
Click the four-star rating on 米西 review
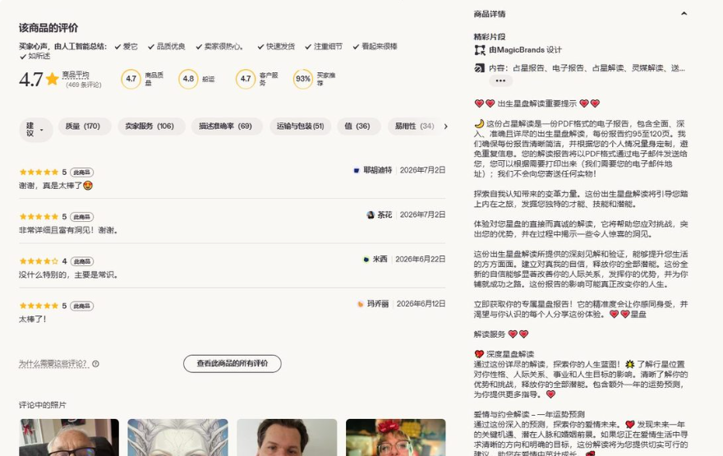click(x=39, y=261)
